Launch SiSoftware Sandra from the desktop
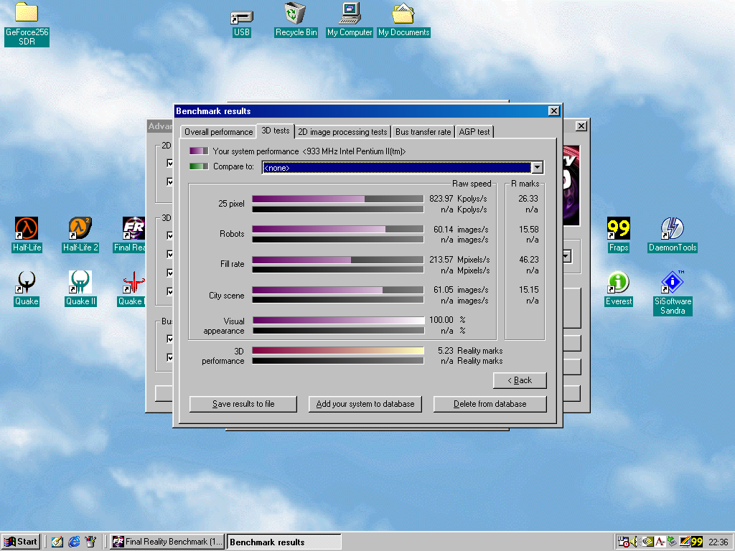Screen dimensions: 735x551 672,283
